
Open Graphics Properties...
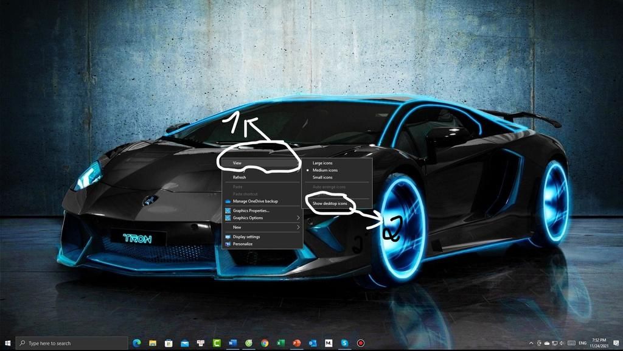pyautogui.click(x=263, y=211)
